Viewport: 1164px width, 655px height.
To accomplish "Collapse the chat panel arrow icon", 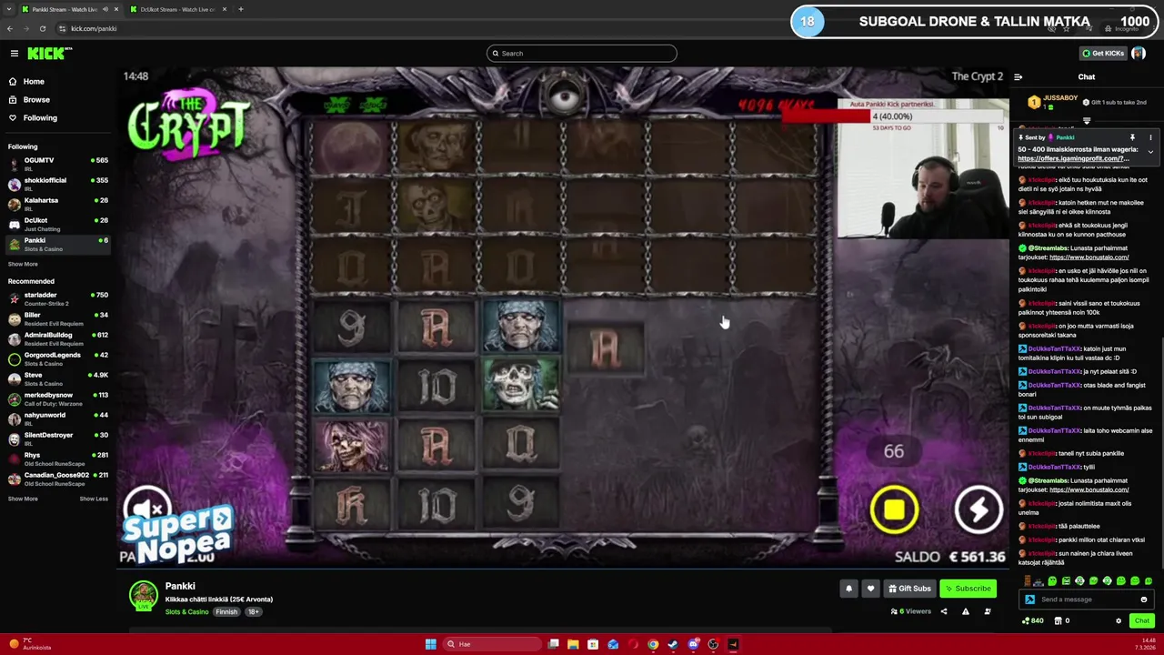I will pyautogui.click(x=1018, y=77).
